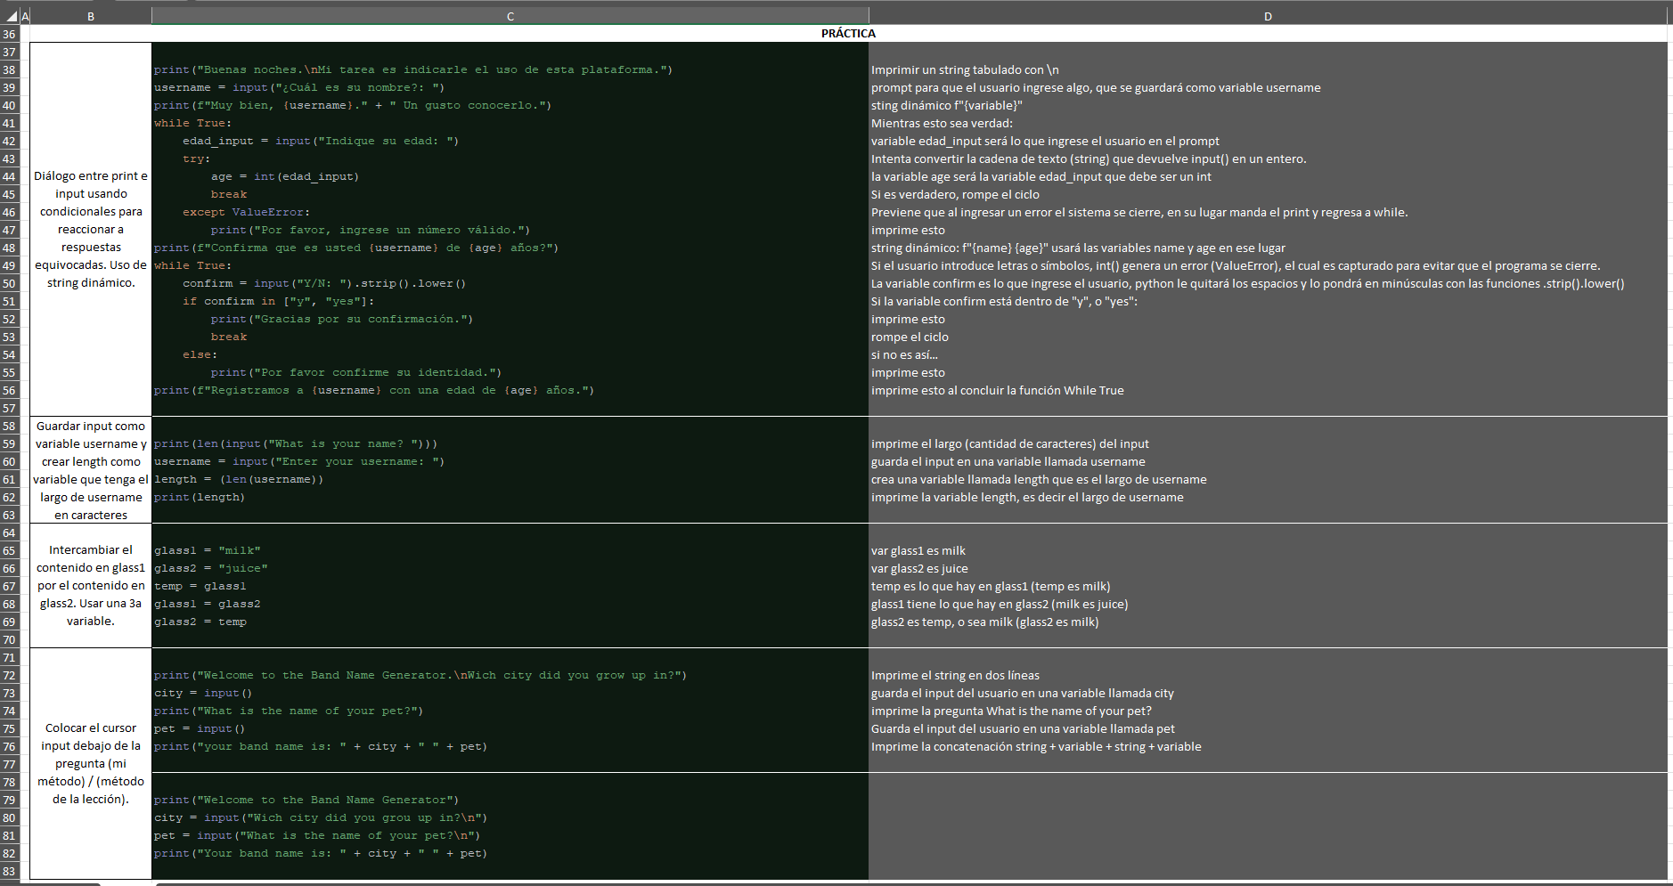Click the "Guardar input como variable username" cell

91,470
